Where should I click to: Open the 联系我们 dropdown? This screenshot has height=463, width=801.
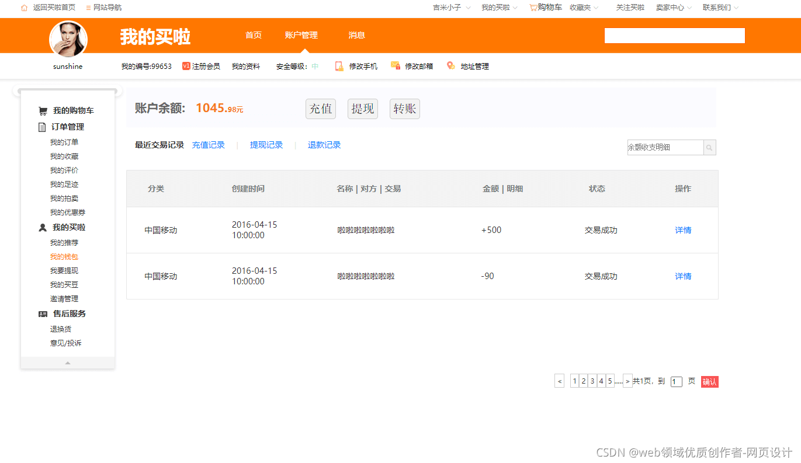720,8
